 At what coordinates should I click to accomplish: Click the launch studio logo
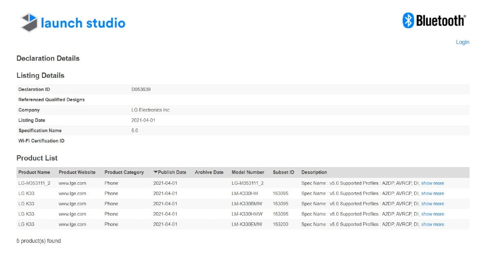[x=73, y=23]
